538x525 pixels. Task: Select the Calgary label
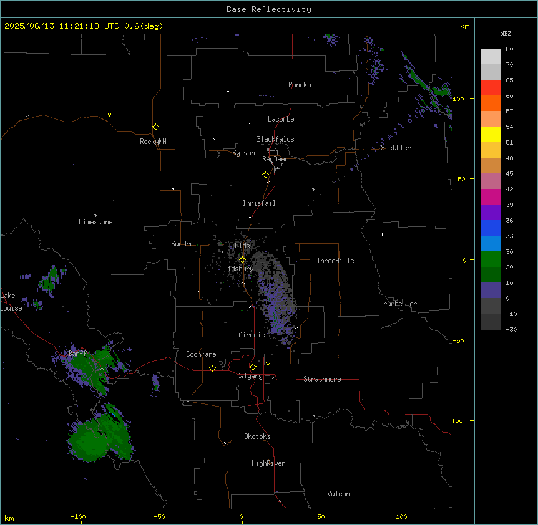pyautogui.click(x=249, y=376)
